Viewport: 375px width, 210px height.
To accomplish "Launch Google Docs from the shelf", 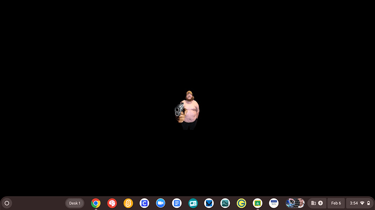I will click(x=177, y=203).
